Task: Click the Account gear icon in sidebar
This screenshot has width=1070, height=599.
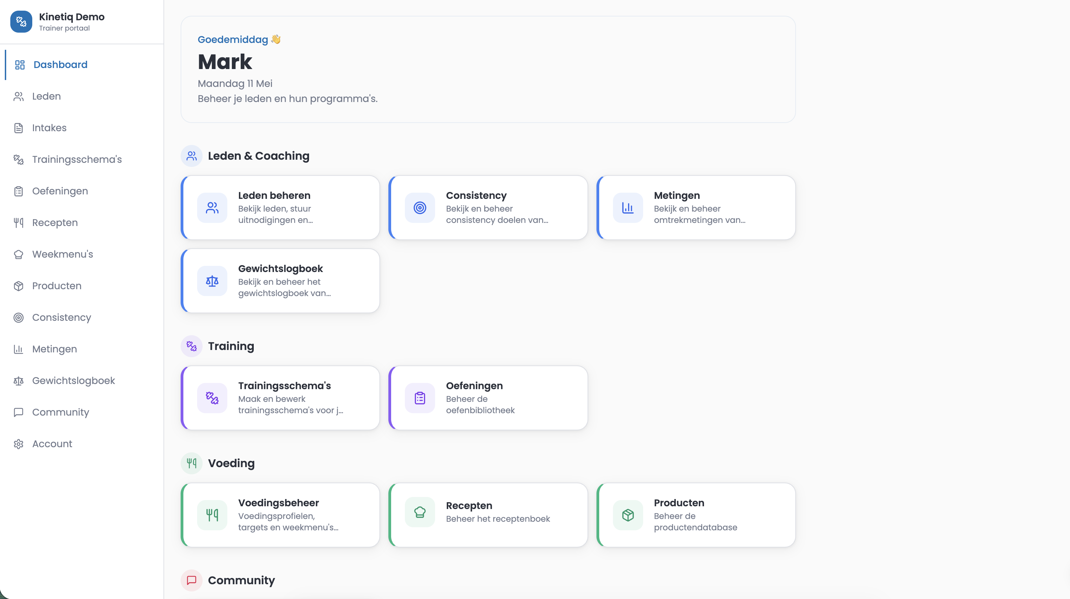Action: click(19, 444)
